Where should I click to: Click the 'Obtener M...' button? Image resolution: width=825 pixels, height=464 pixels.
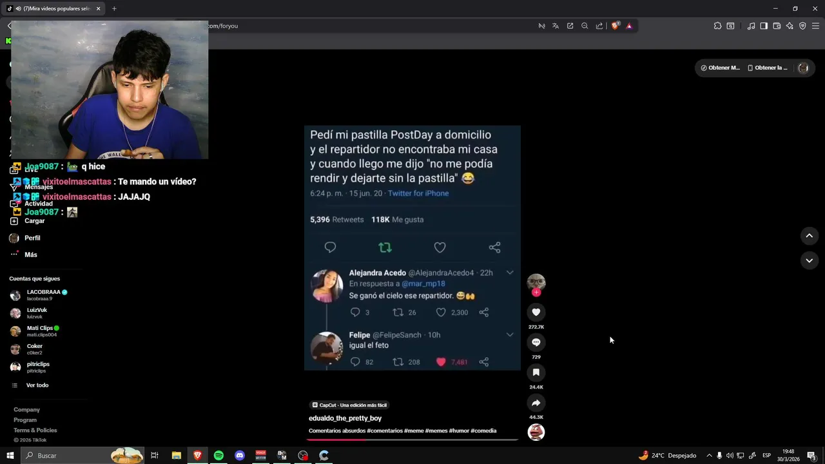click(x=720, y=68)
